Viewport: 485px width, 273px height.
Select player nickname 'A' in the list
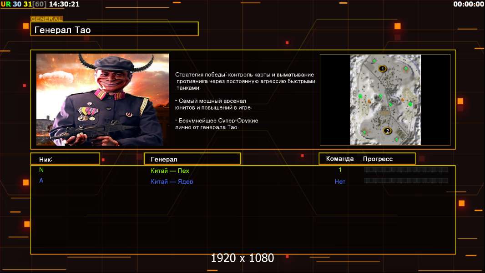coord(41,181)
